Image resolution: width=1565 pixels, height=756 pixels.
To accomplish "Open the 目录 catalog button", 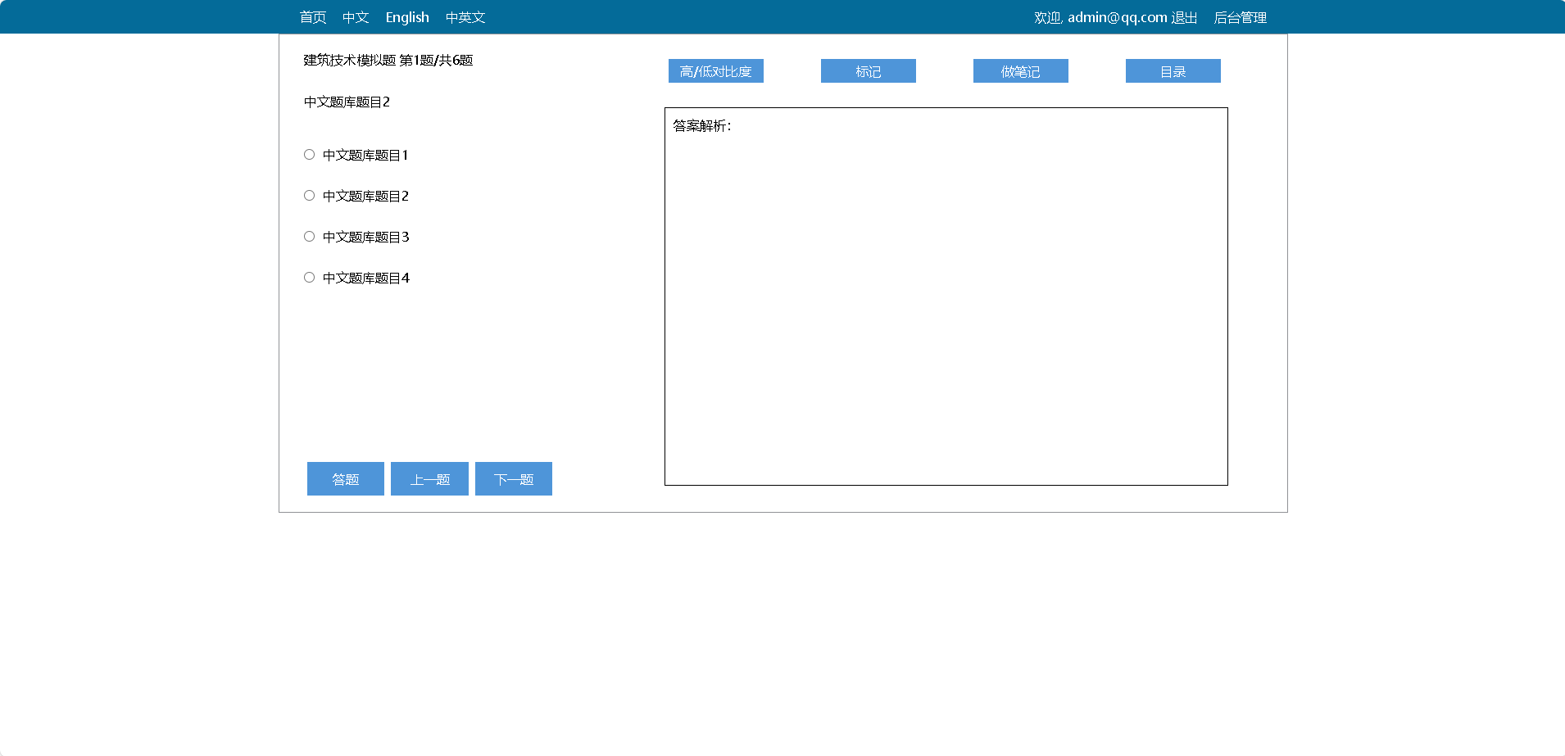I will click(1173, 71).
